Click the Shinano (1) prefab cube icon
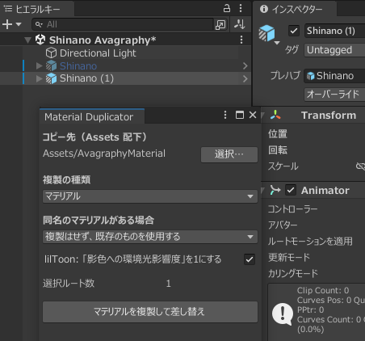This screenshot has height=341, width=365. 51,78
